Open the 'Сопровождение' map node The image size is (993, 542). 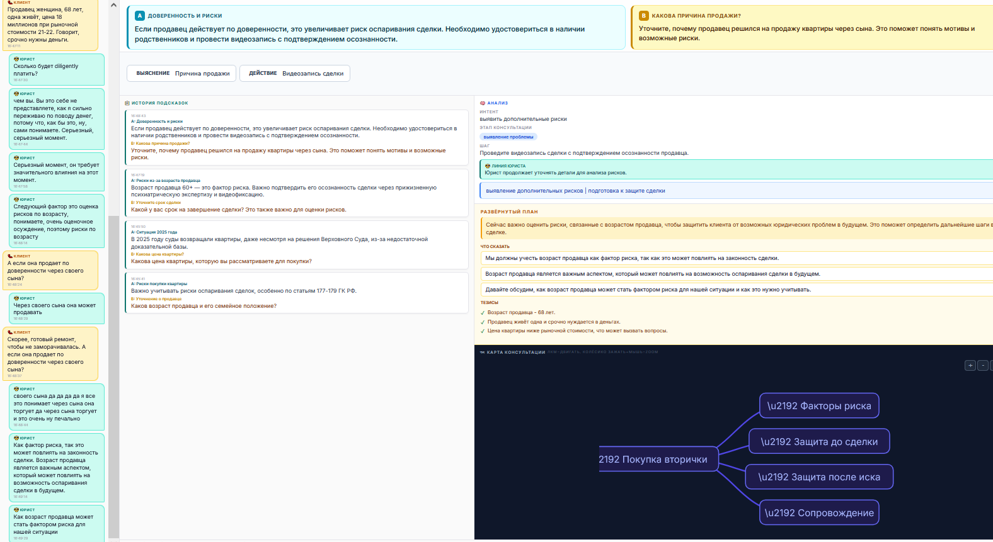tap(818, 513)
